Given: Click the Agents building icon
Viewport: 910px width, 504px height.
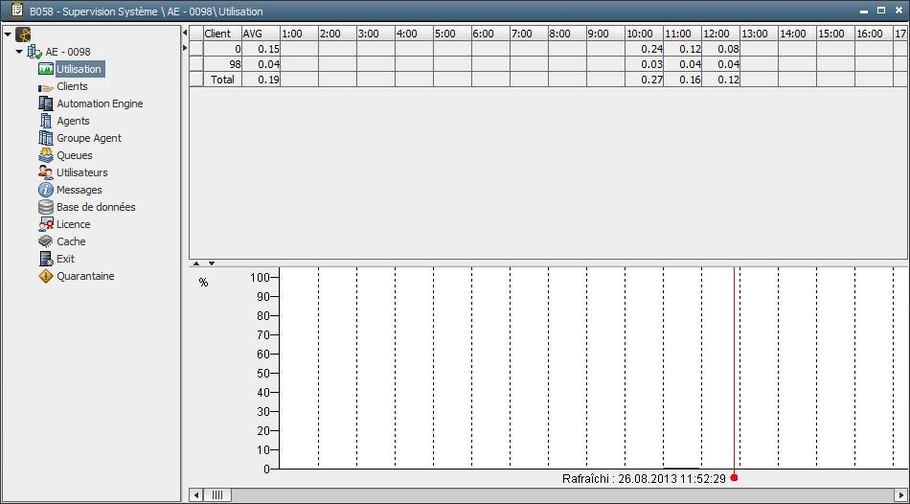Looking at the screenshot, I should coord(46,121).
